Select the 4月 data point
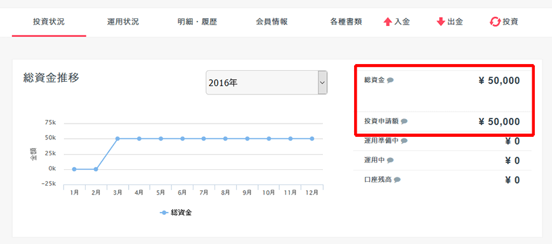The height and width of the screenshot is (244, 552). (x=139, y=139)
